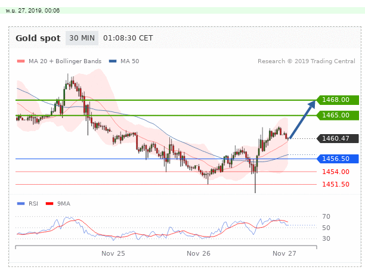Screen dimensions: 365x273
Task: Click the 1465.00 resistance price tag
Action: pos(338,115)
